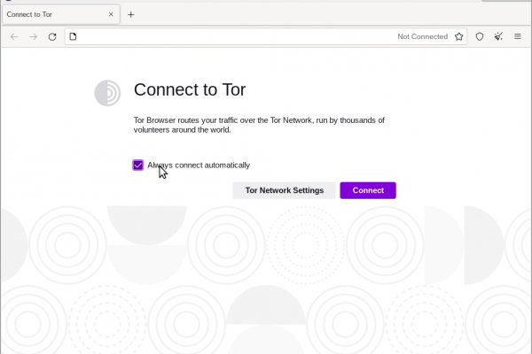Viewport: 532px width, 354px height.
Task: Focus the address bar input field
Action: tap(231, 36)
